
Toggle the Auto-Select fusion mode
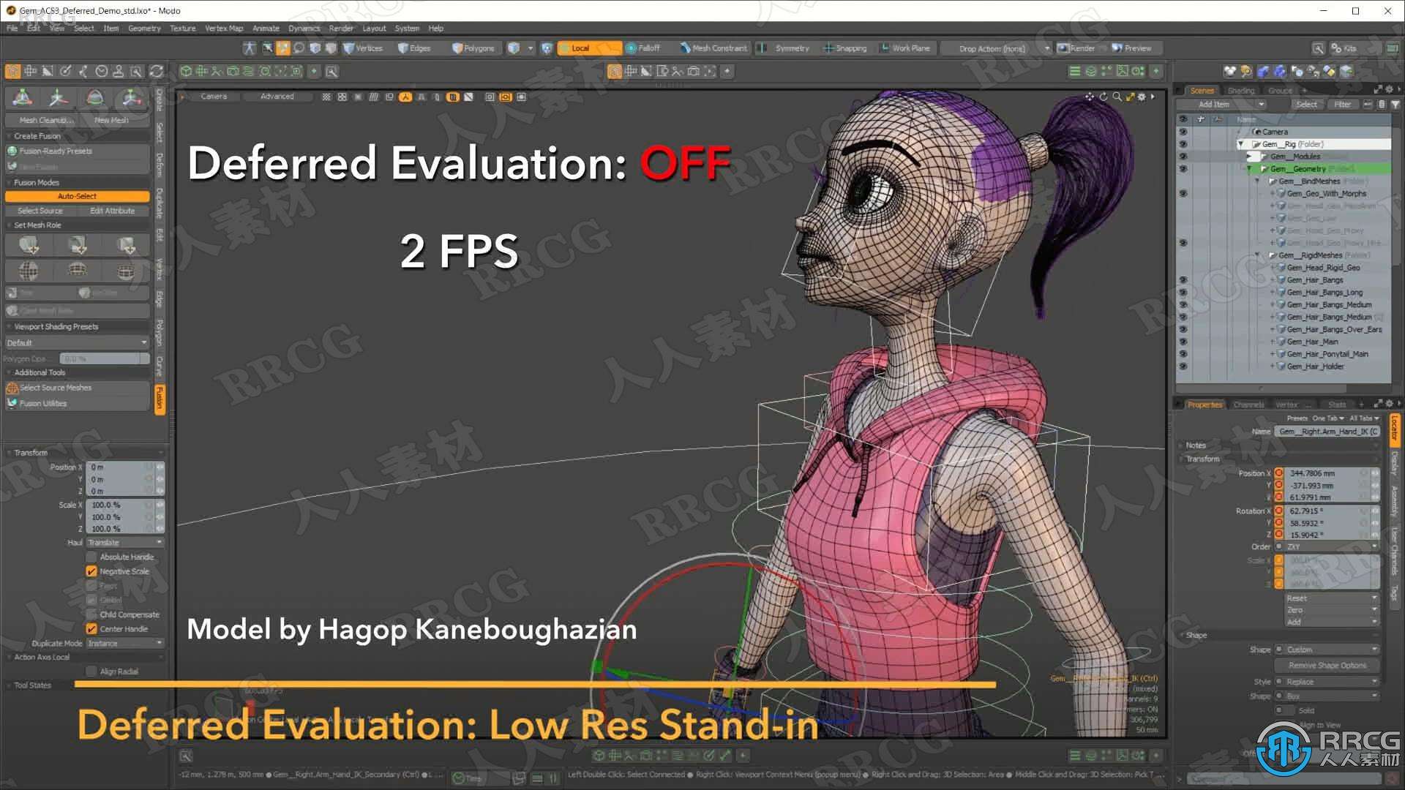[x=78, y=196]
